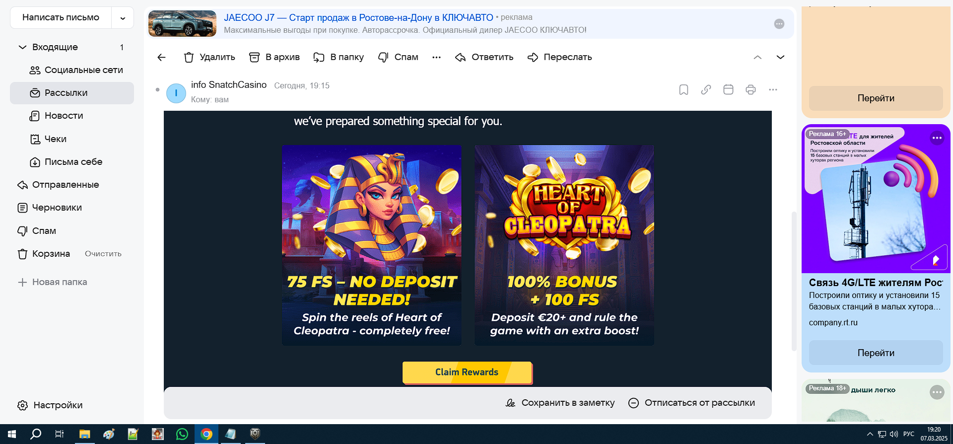Viewport: 953px width, 444px height.
Task: Click the link chain icon in email header
Action: (x=706, y=90)
